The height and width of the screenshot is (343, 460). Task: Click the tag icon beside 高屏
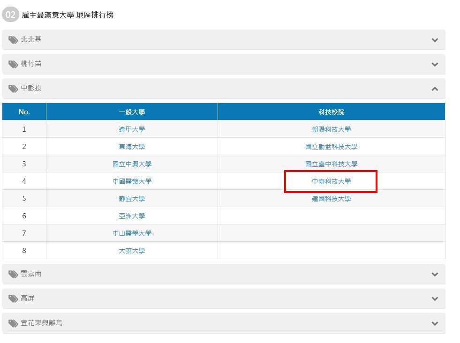13,298
